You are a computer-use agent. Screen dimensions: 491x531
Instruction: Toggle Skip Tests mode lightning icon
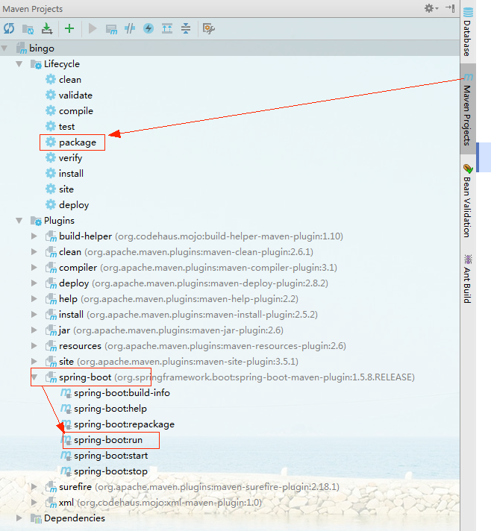(x=148, y=28)
